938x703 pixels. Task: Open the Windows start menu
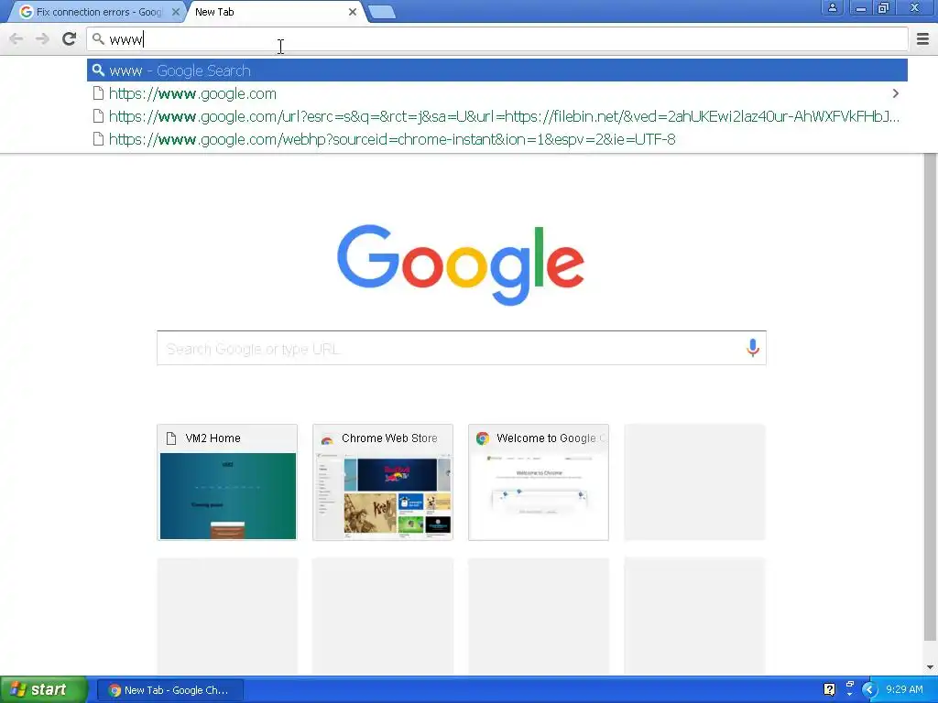pos(43,690)
